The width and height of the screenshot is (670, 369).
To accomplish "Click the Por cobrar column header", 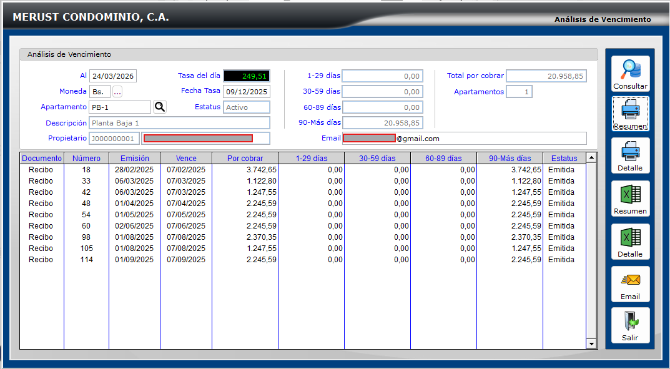I will click(x=245, y=159).
